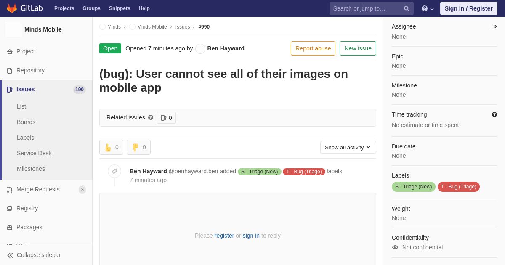Click the sign in link to reply
The height and width of the screenshot is (265, 505).
(x=251, y=236)
